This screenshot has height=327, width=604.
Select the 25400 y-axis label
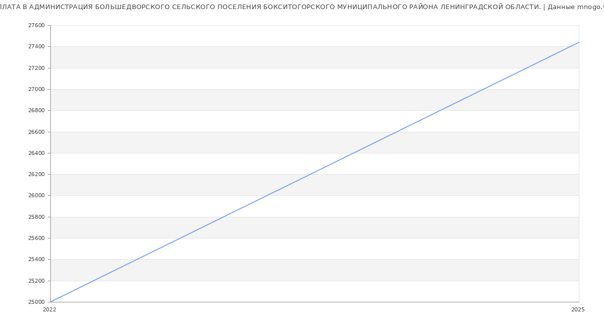tap(36, 260)
